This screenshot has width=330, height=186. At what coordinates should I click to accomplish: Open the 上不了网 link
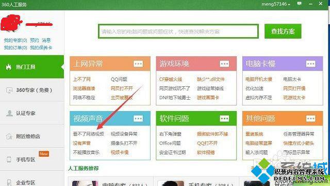click(81, 79)
